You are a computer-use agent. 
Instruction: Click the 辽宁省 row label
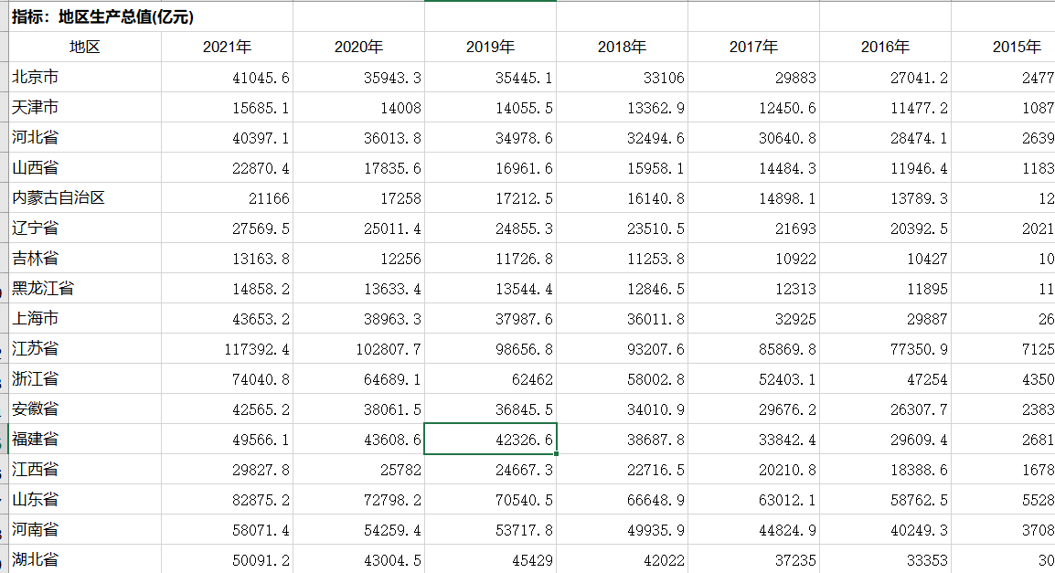tap(85, 228)
